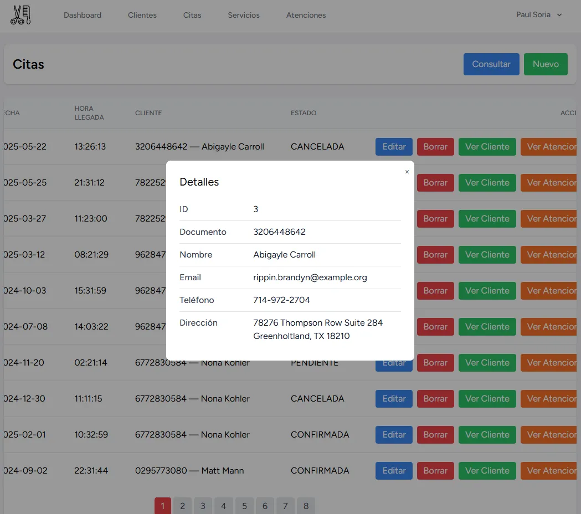Click the email rippin.brandyn@example.org in details
The height and width of the screenshot is (514, 581).
point(310,277)
